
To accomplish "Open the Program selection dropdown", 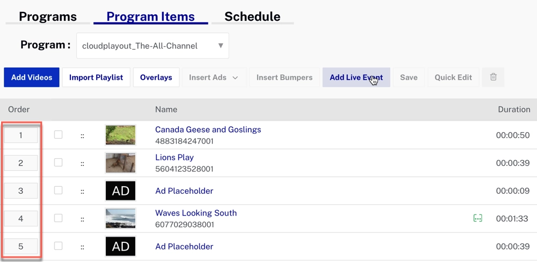I will tap(152, 46).
